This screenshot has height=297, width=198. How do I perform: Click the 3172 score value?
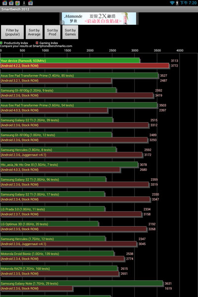(148, 155)
